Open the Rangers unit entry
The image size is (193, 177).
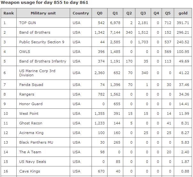(x=27, y=94)
